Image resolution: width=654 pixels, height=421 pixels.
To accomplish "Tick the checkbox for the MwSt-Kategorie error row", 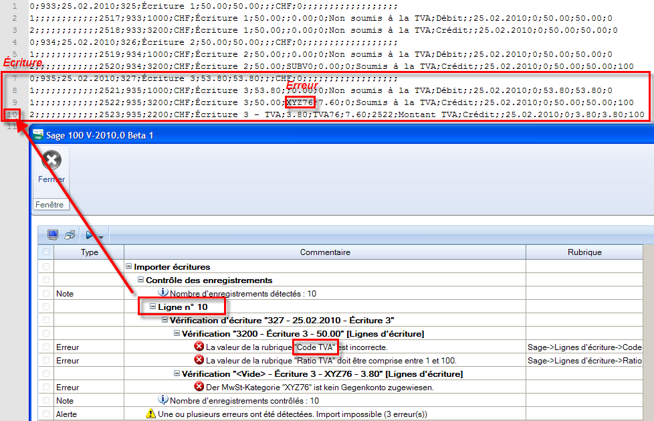I will click(46, 387).
